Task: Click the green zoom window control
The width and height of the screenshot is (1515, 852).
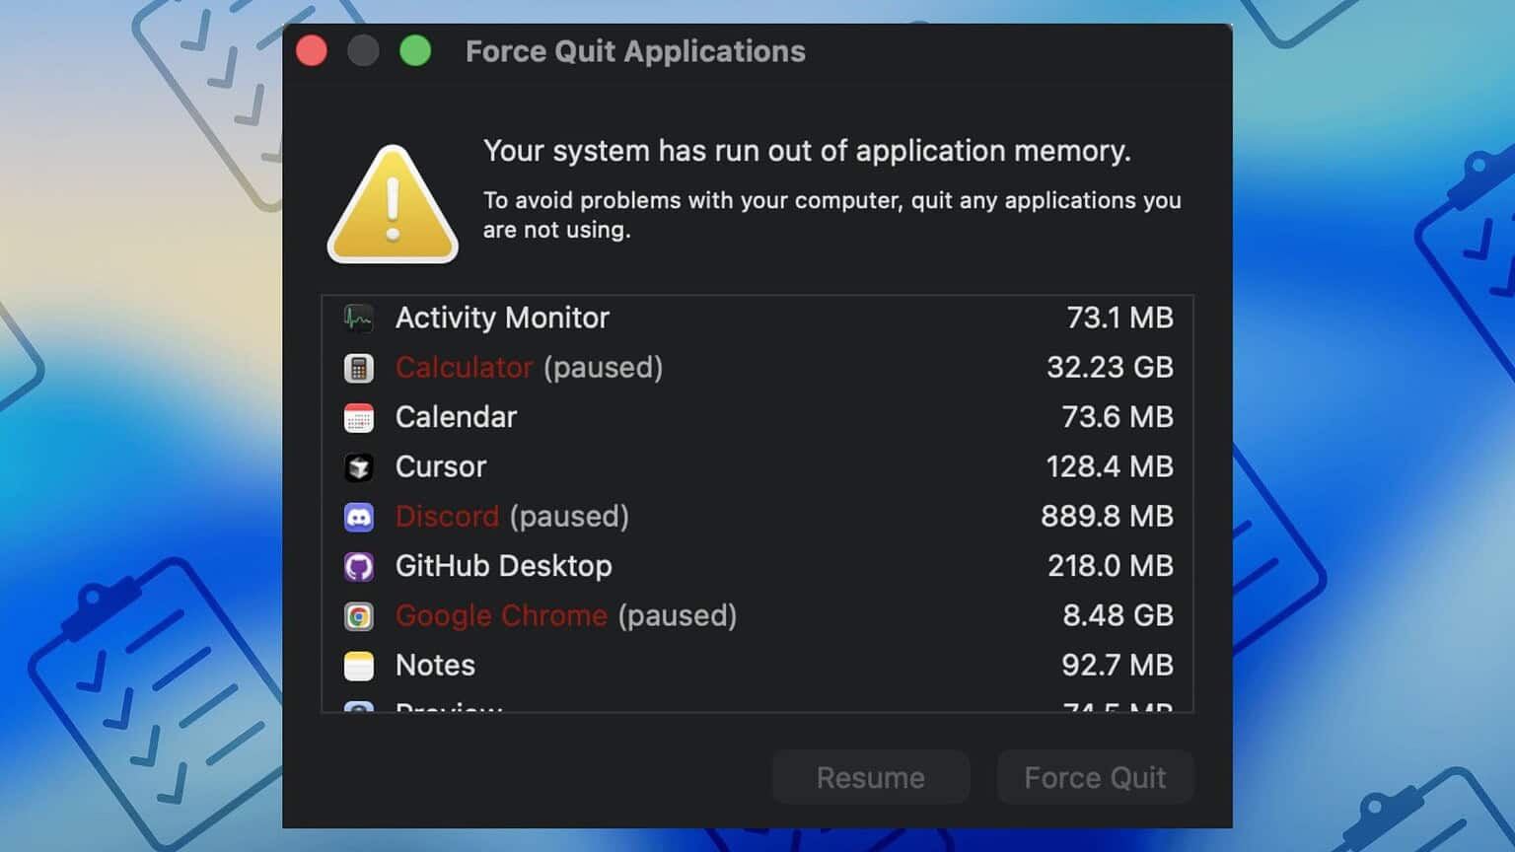Action: pos(414,49)
